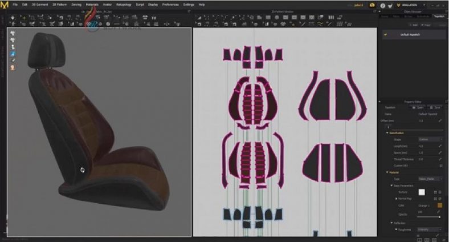Open the File menu
449x242 pixels.
(15, 4)
